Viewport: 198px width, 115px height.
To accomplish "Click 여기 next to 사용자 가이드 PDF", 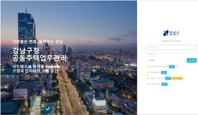I will tap(168, 78).
